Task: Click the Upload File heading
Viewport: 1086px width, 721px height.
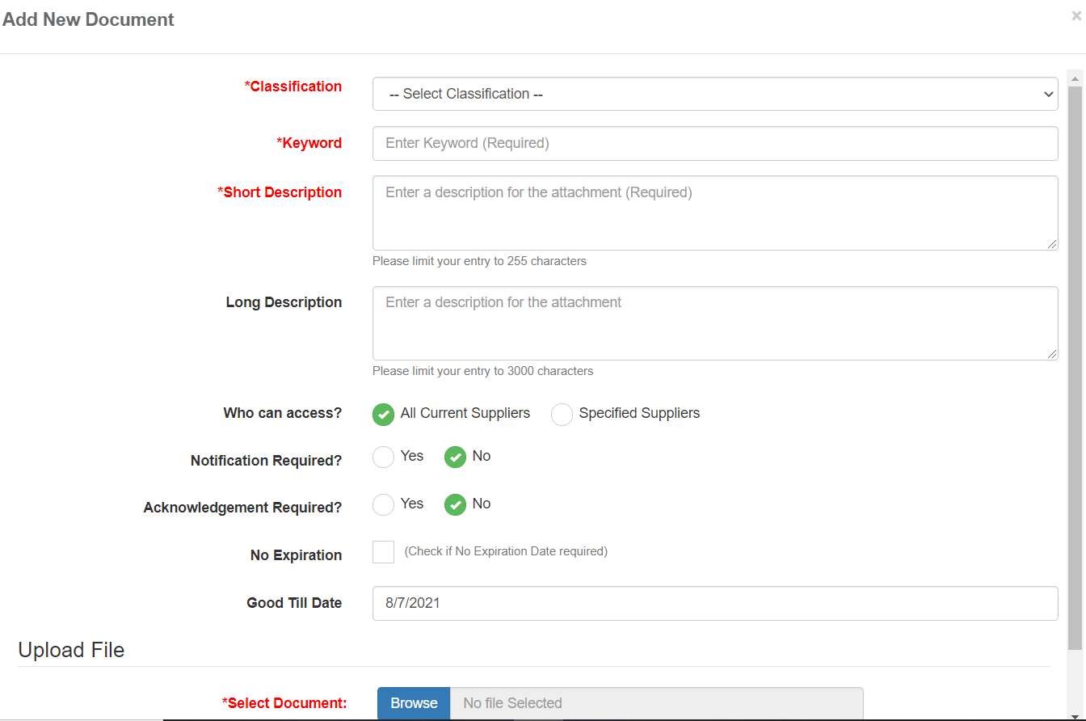Action: (71, 650)
